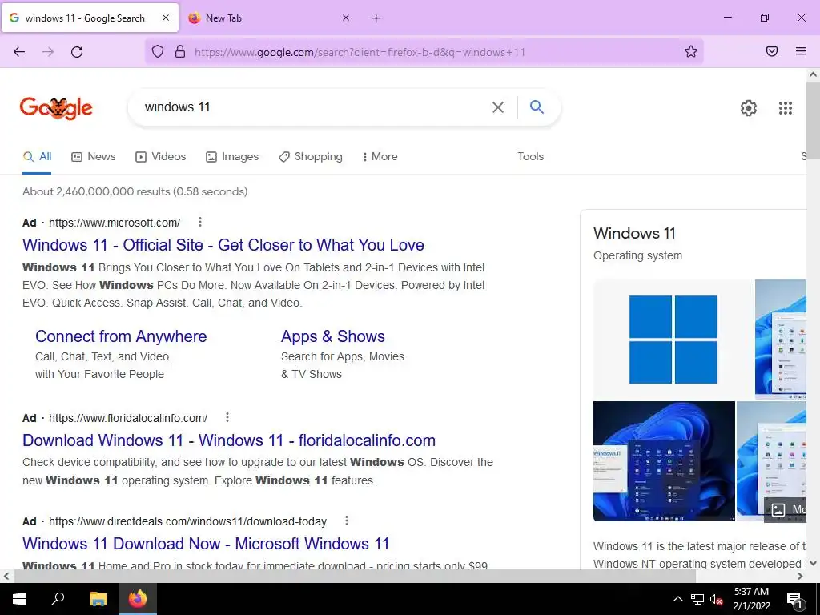This screenshot has height=615, width=820.
Task: Open the tracking protection shield icon
Action: coord(158,51)
